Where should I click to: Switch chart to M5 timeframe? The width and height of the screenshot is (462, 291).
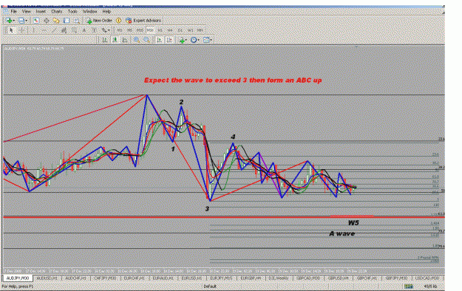[129, 30]
